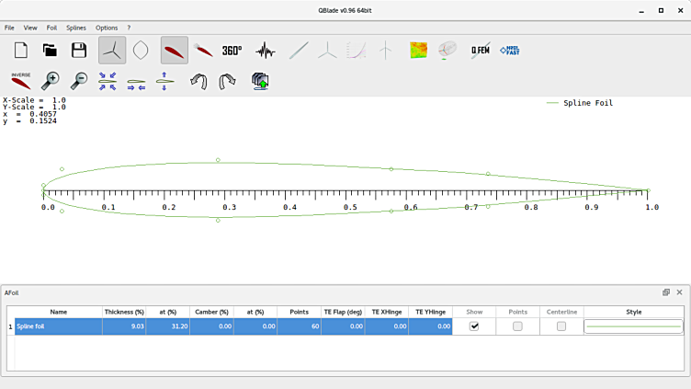Open the Splines menu
691x389 pixels.
click(x=76, y=28)
